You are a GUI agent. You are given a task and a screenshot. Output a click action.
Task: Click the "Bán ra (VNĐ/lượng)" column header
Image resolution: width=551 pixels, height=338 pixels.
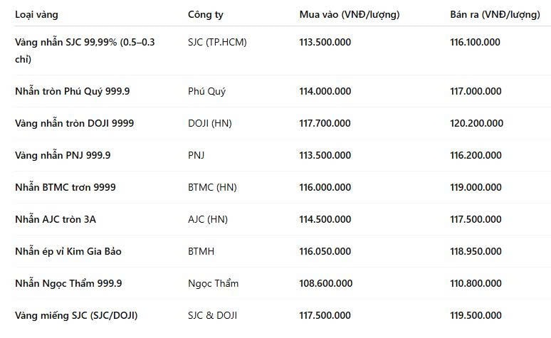tap(495, 14)
